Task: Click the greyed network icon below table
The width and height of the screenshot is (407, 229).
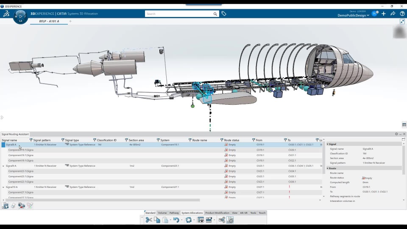Action: 30,206
